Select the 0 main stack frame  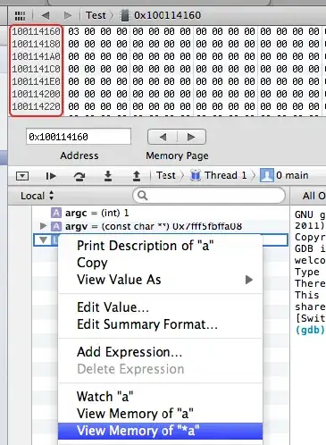coord(292,175)
